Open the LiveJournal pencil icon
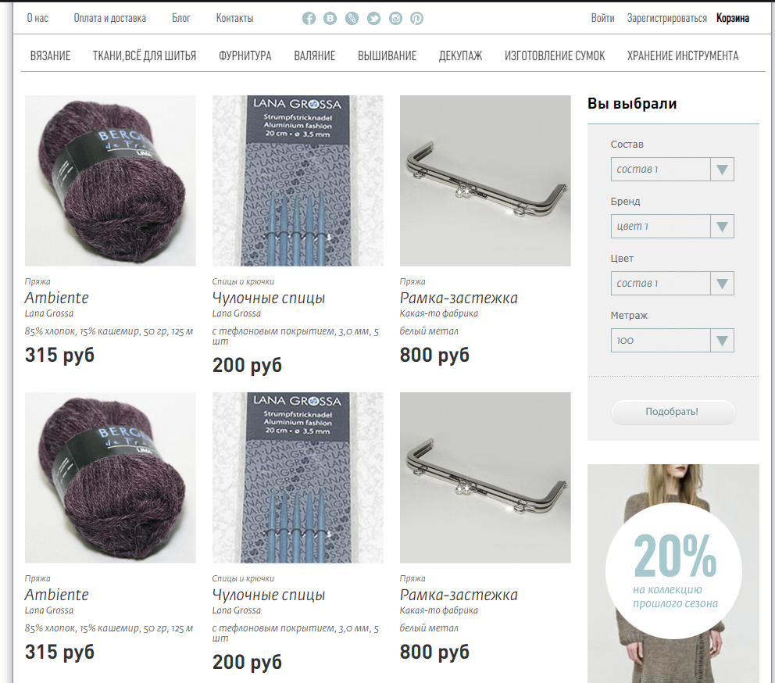Image resolution: width=775 pixels, height=683 pixels. pos(352,19)
